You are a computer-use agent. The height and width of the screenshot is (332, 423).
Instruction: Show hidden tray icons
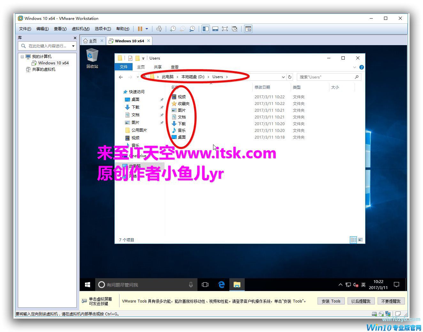click(340, 285)
